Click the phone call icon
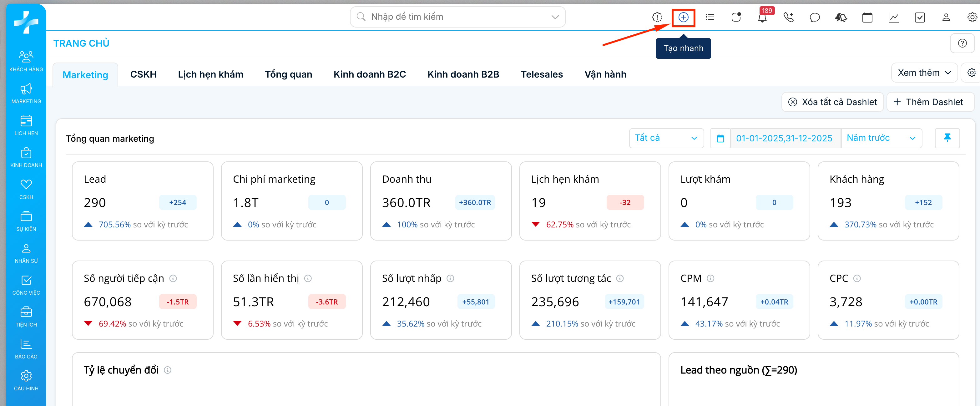Screen dimensions: 980x406 (x=788, y=18)
